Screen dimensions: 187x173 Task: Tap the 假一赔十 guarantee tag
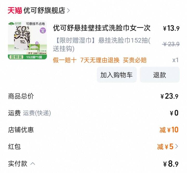[x=65, y=60]
